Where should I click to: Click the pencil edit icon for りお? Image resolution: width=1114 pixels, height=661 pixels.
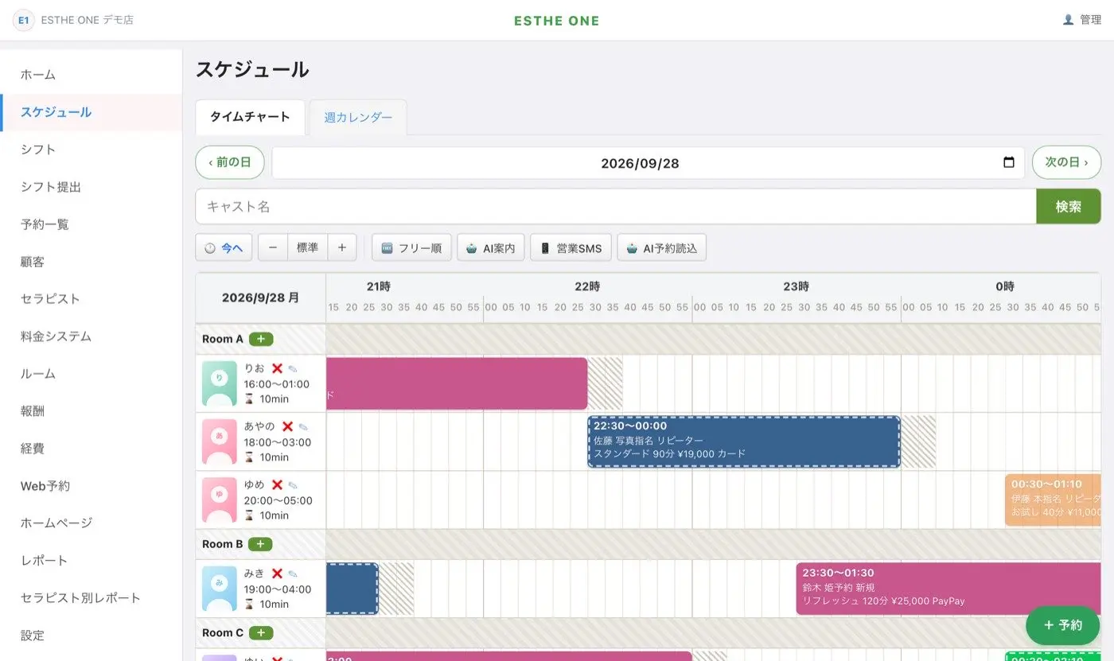coord(293,369)
